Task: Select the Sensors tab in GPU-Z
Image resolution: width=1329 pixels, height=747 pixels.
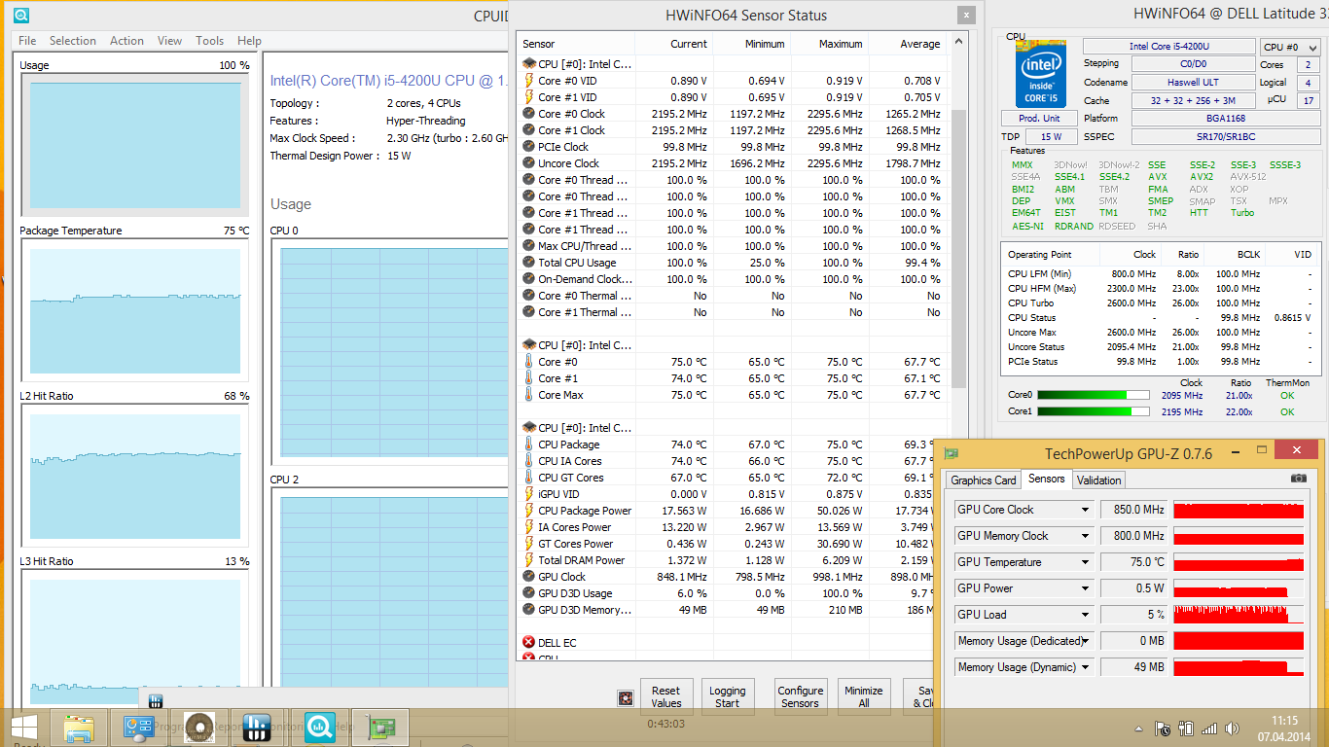Action: click(x=1047, y=479)
